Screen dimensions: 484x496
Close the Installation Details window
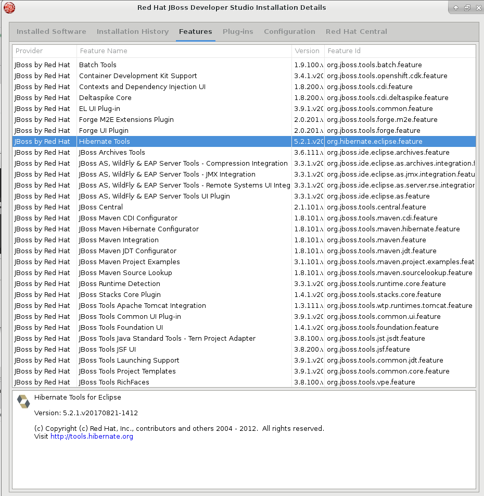pos(478,8)
